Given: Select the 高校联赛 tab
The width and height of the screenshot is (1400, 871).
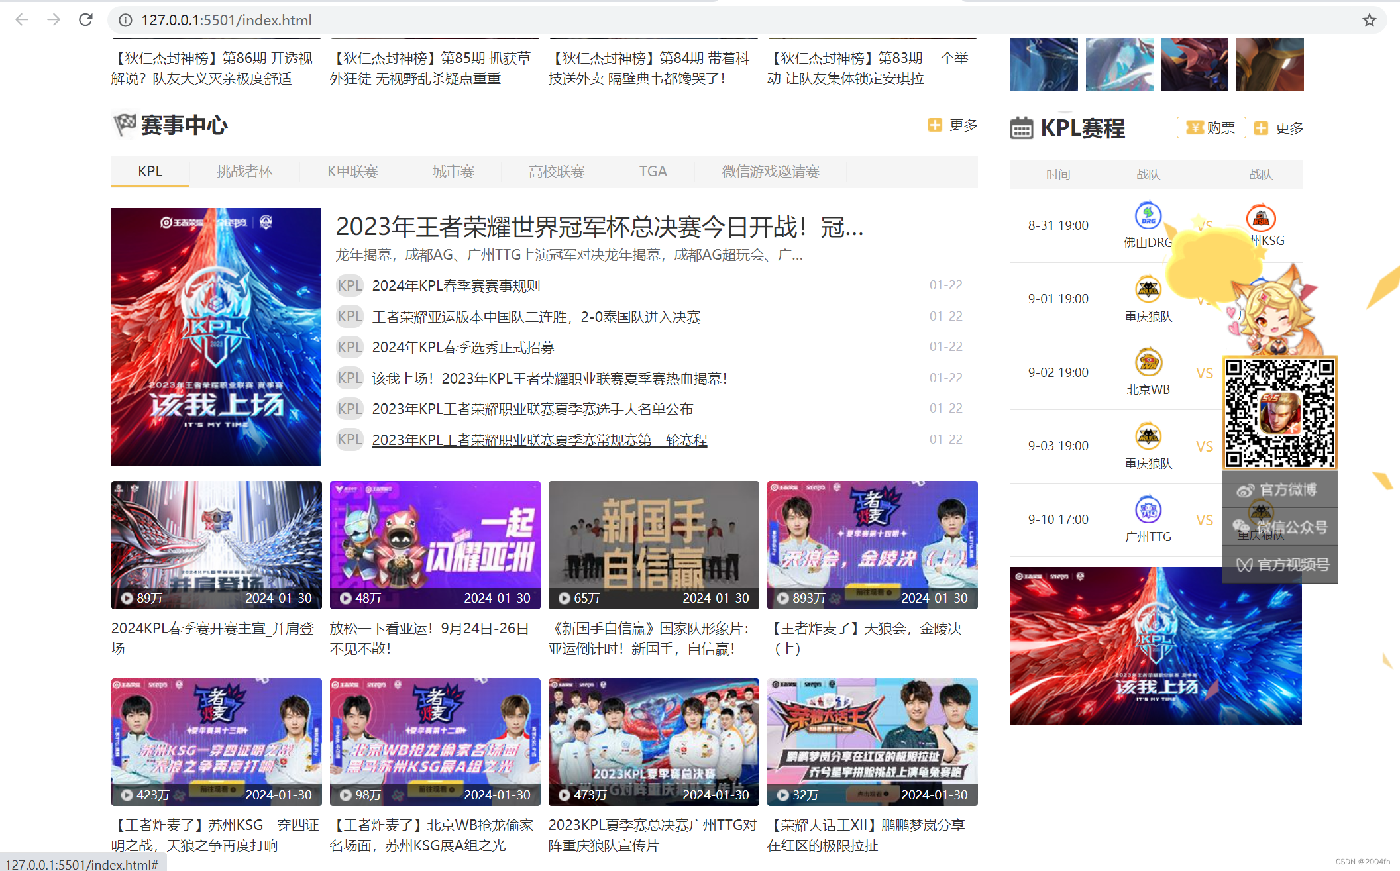Looking at the screenshot, I should point(557,172).
